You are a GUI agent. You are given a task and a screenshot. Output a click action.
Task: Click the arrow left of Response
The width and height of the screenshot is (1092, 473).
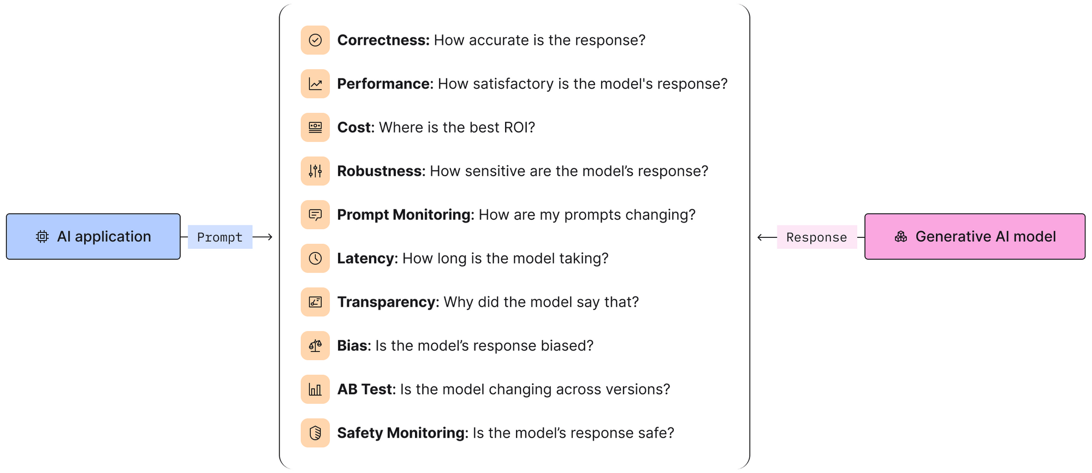[x=767, y=237]
